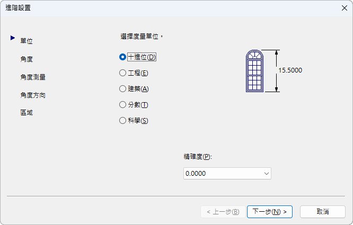Click the 進階設置 title bar text

point(18,7)
